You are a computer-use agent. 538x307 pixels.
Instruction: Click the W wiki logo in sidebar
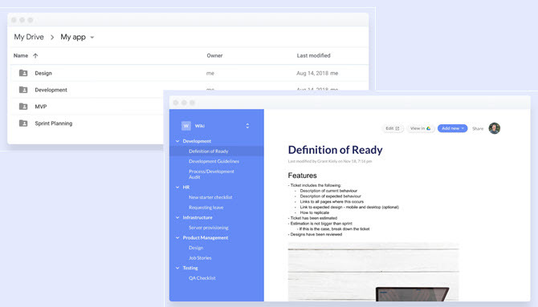click(x=186, y=126)
